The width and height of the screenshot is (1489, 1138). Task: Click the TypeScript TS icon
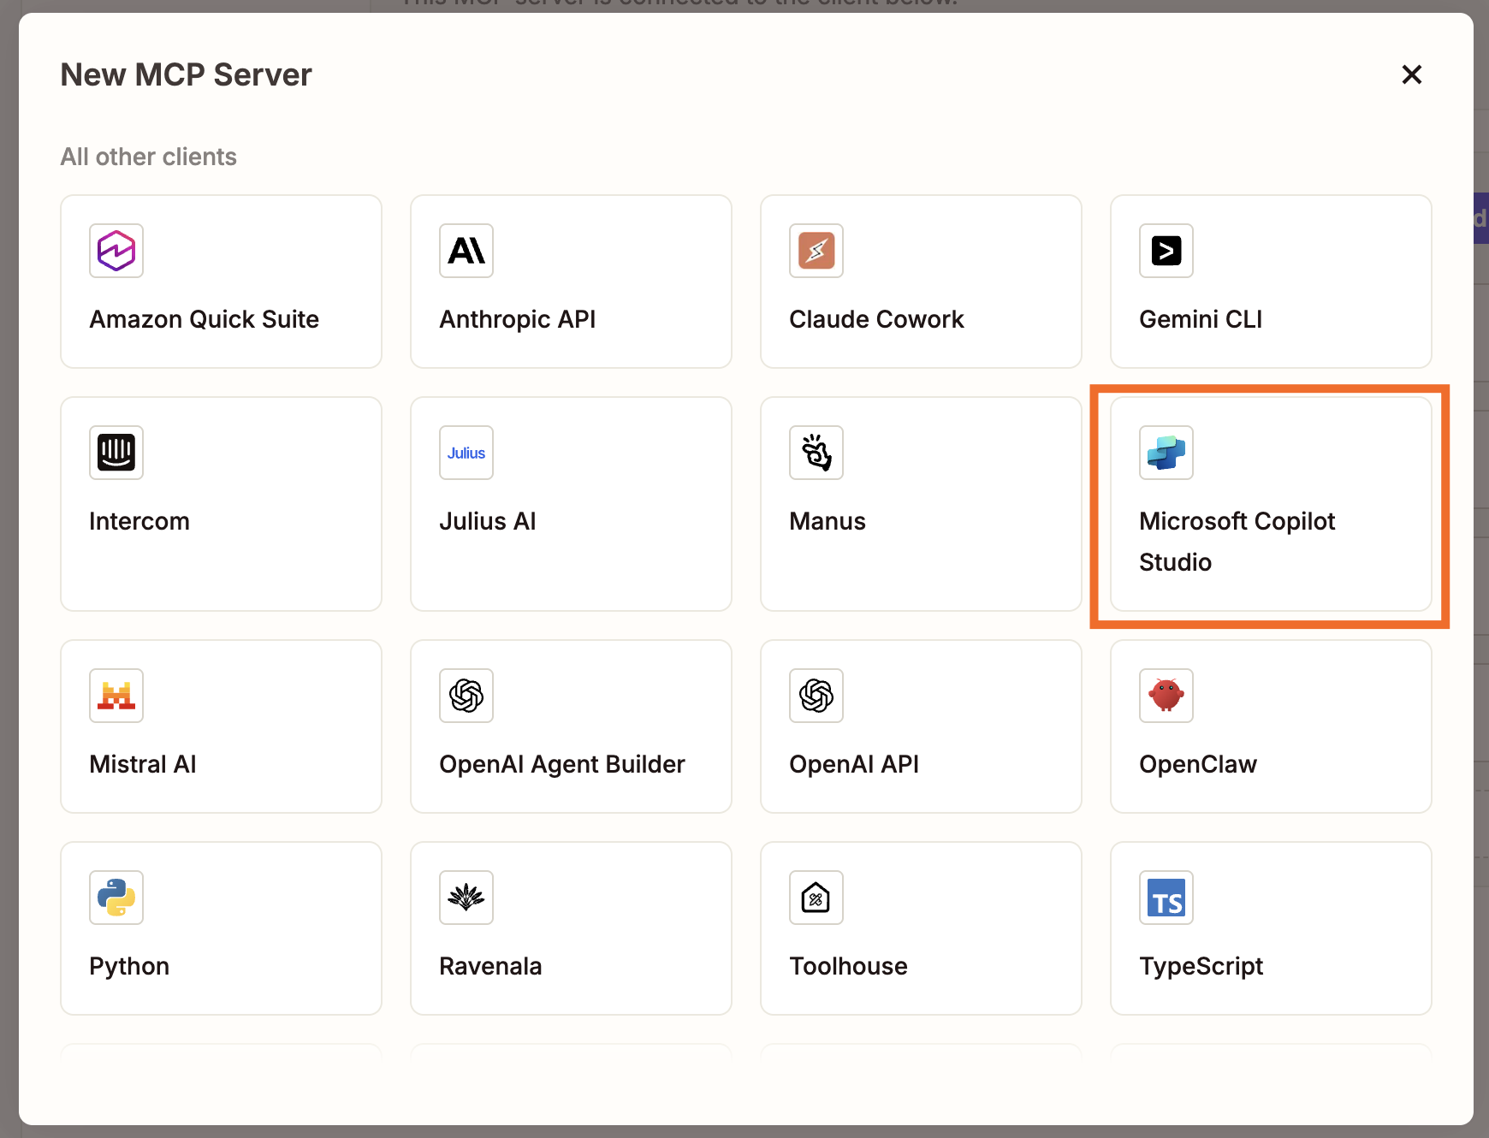(1166, 898)
